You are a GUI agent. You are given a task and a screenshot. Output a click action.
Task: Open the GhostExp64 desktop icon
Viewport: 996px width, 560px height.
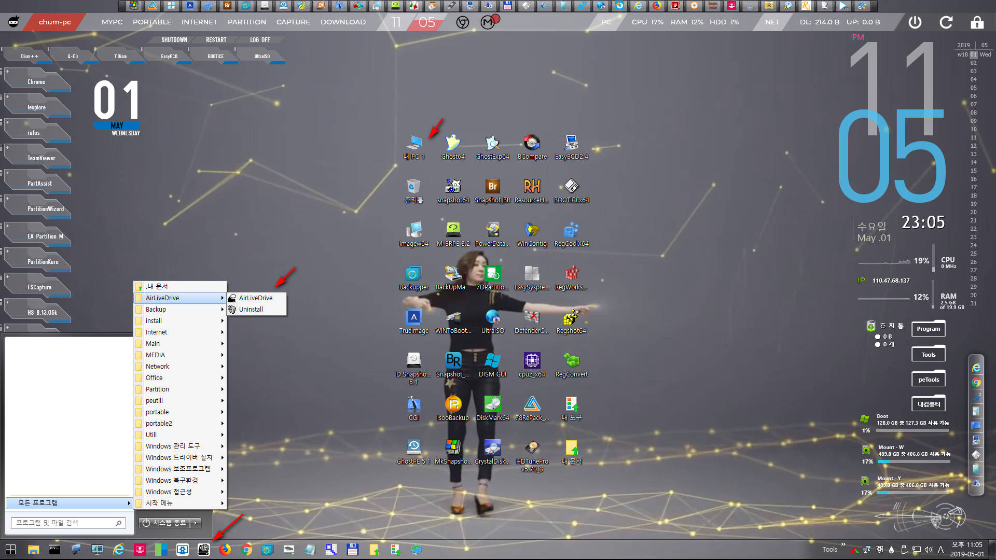click(492, 147)
